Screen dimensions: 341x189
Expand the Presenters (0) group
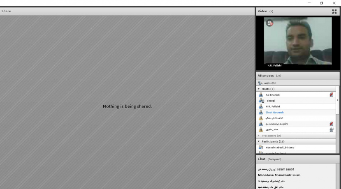tap(259, 136)
